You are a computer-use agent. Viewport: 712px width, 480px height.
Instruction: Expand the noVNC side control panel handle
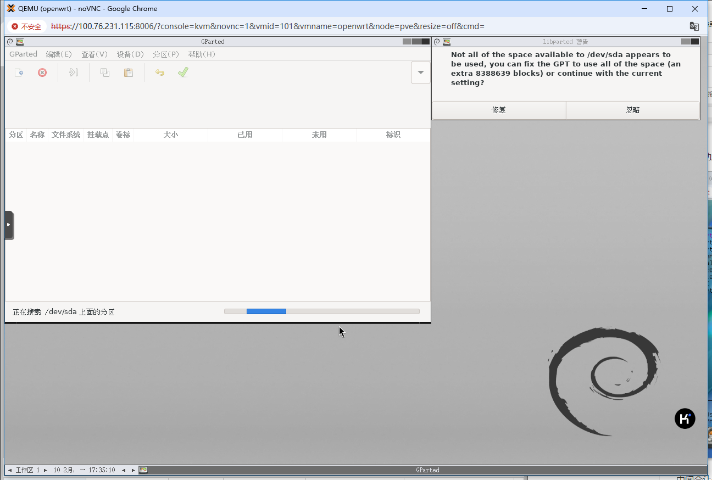[9, 225]
